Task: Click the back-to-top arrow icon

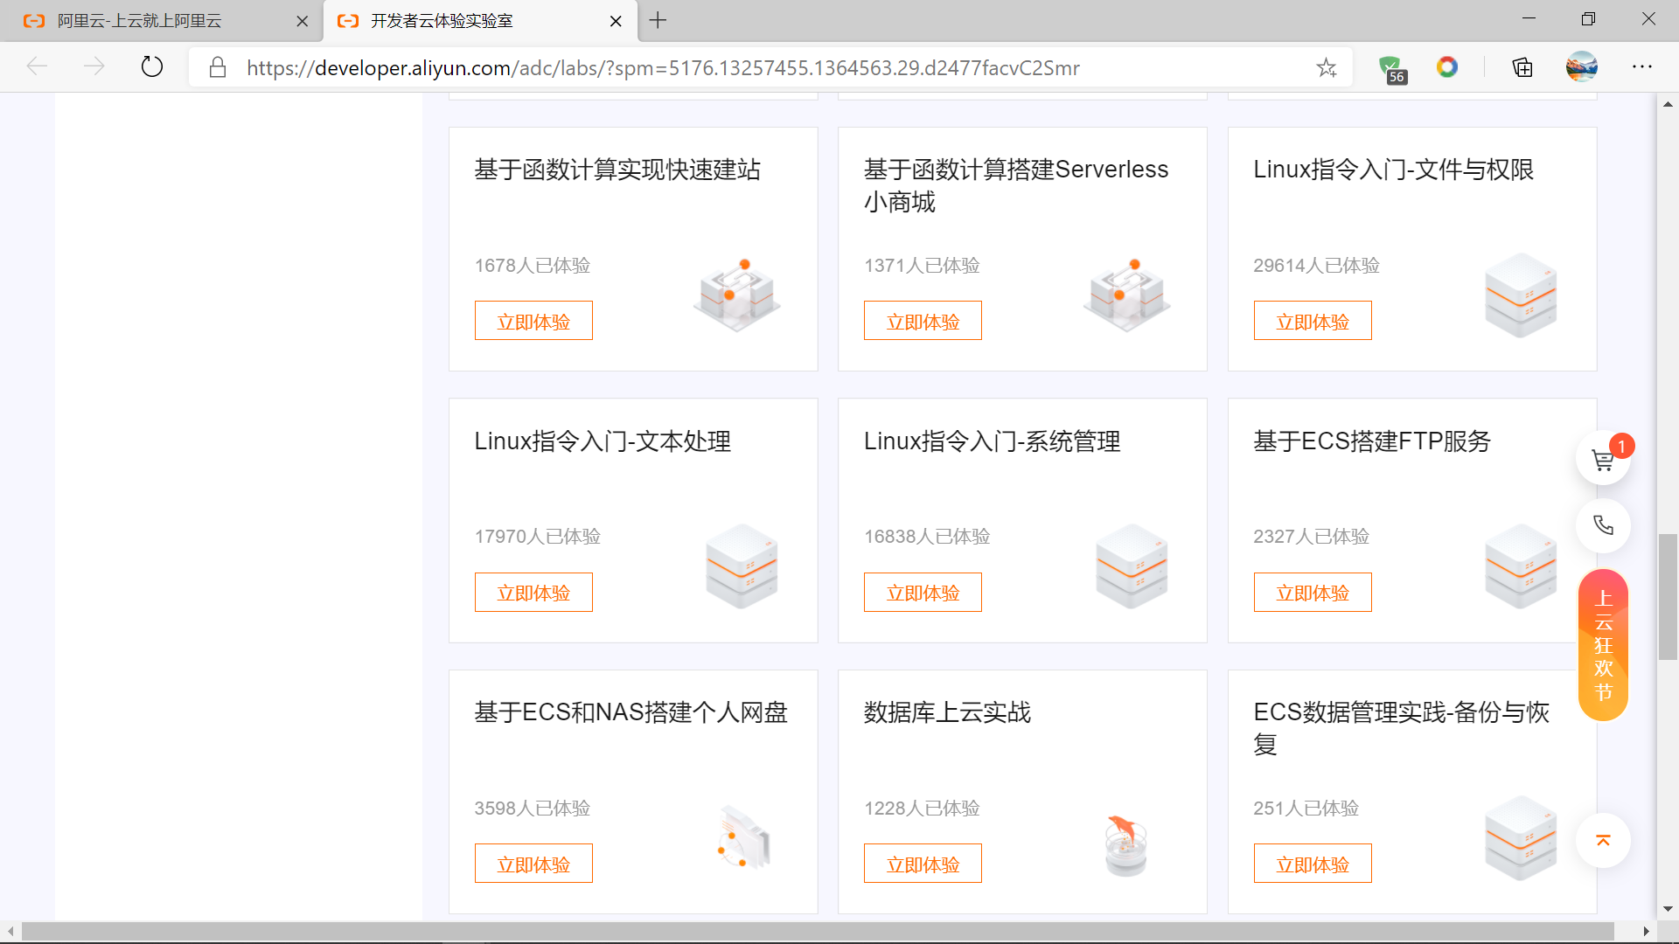Action: [1602, 841]
